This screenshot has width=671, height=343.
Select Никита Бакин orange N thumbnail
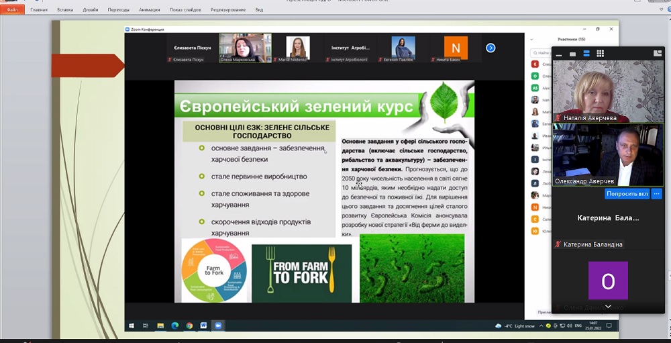tap(456, 48)
